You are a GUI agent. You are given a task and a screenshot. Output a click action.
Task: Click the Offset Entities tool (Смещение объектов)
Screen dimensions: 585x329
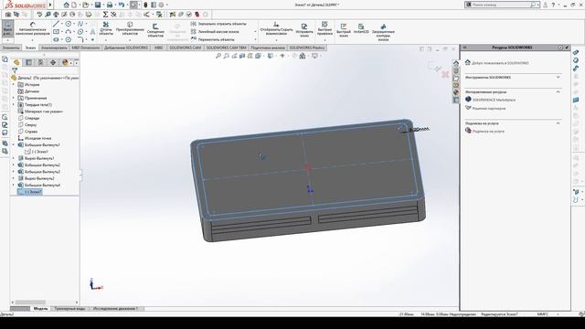click(x=155, y=30)
